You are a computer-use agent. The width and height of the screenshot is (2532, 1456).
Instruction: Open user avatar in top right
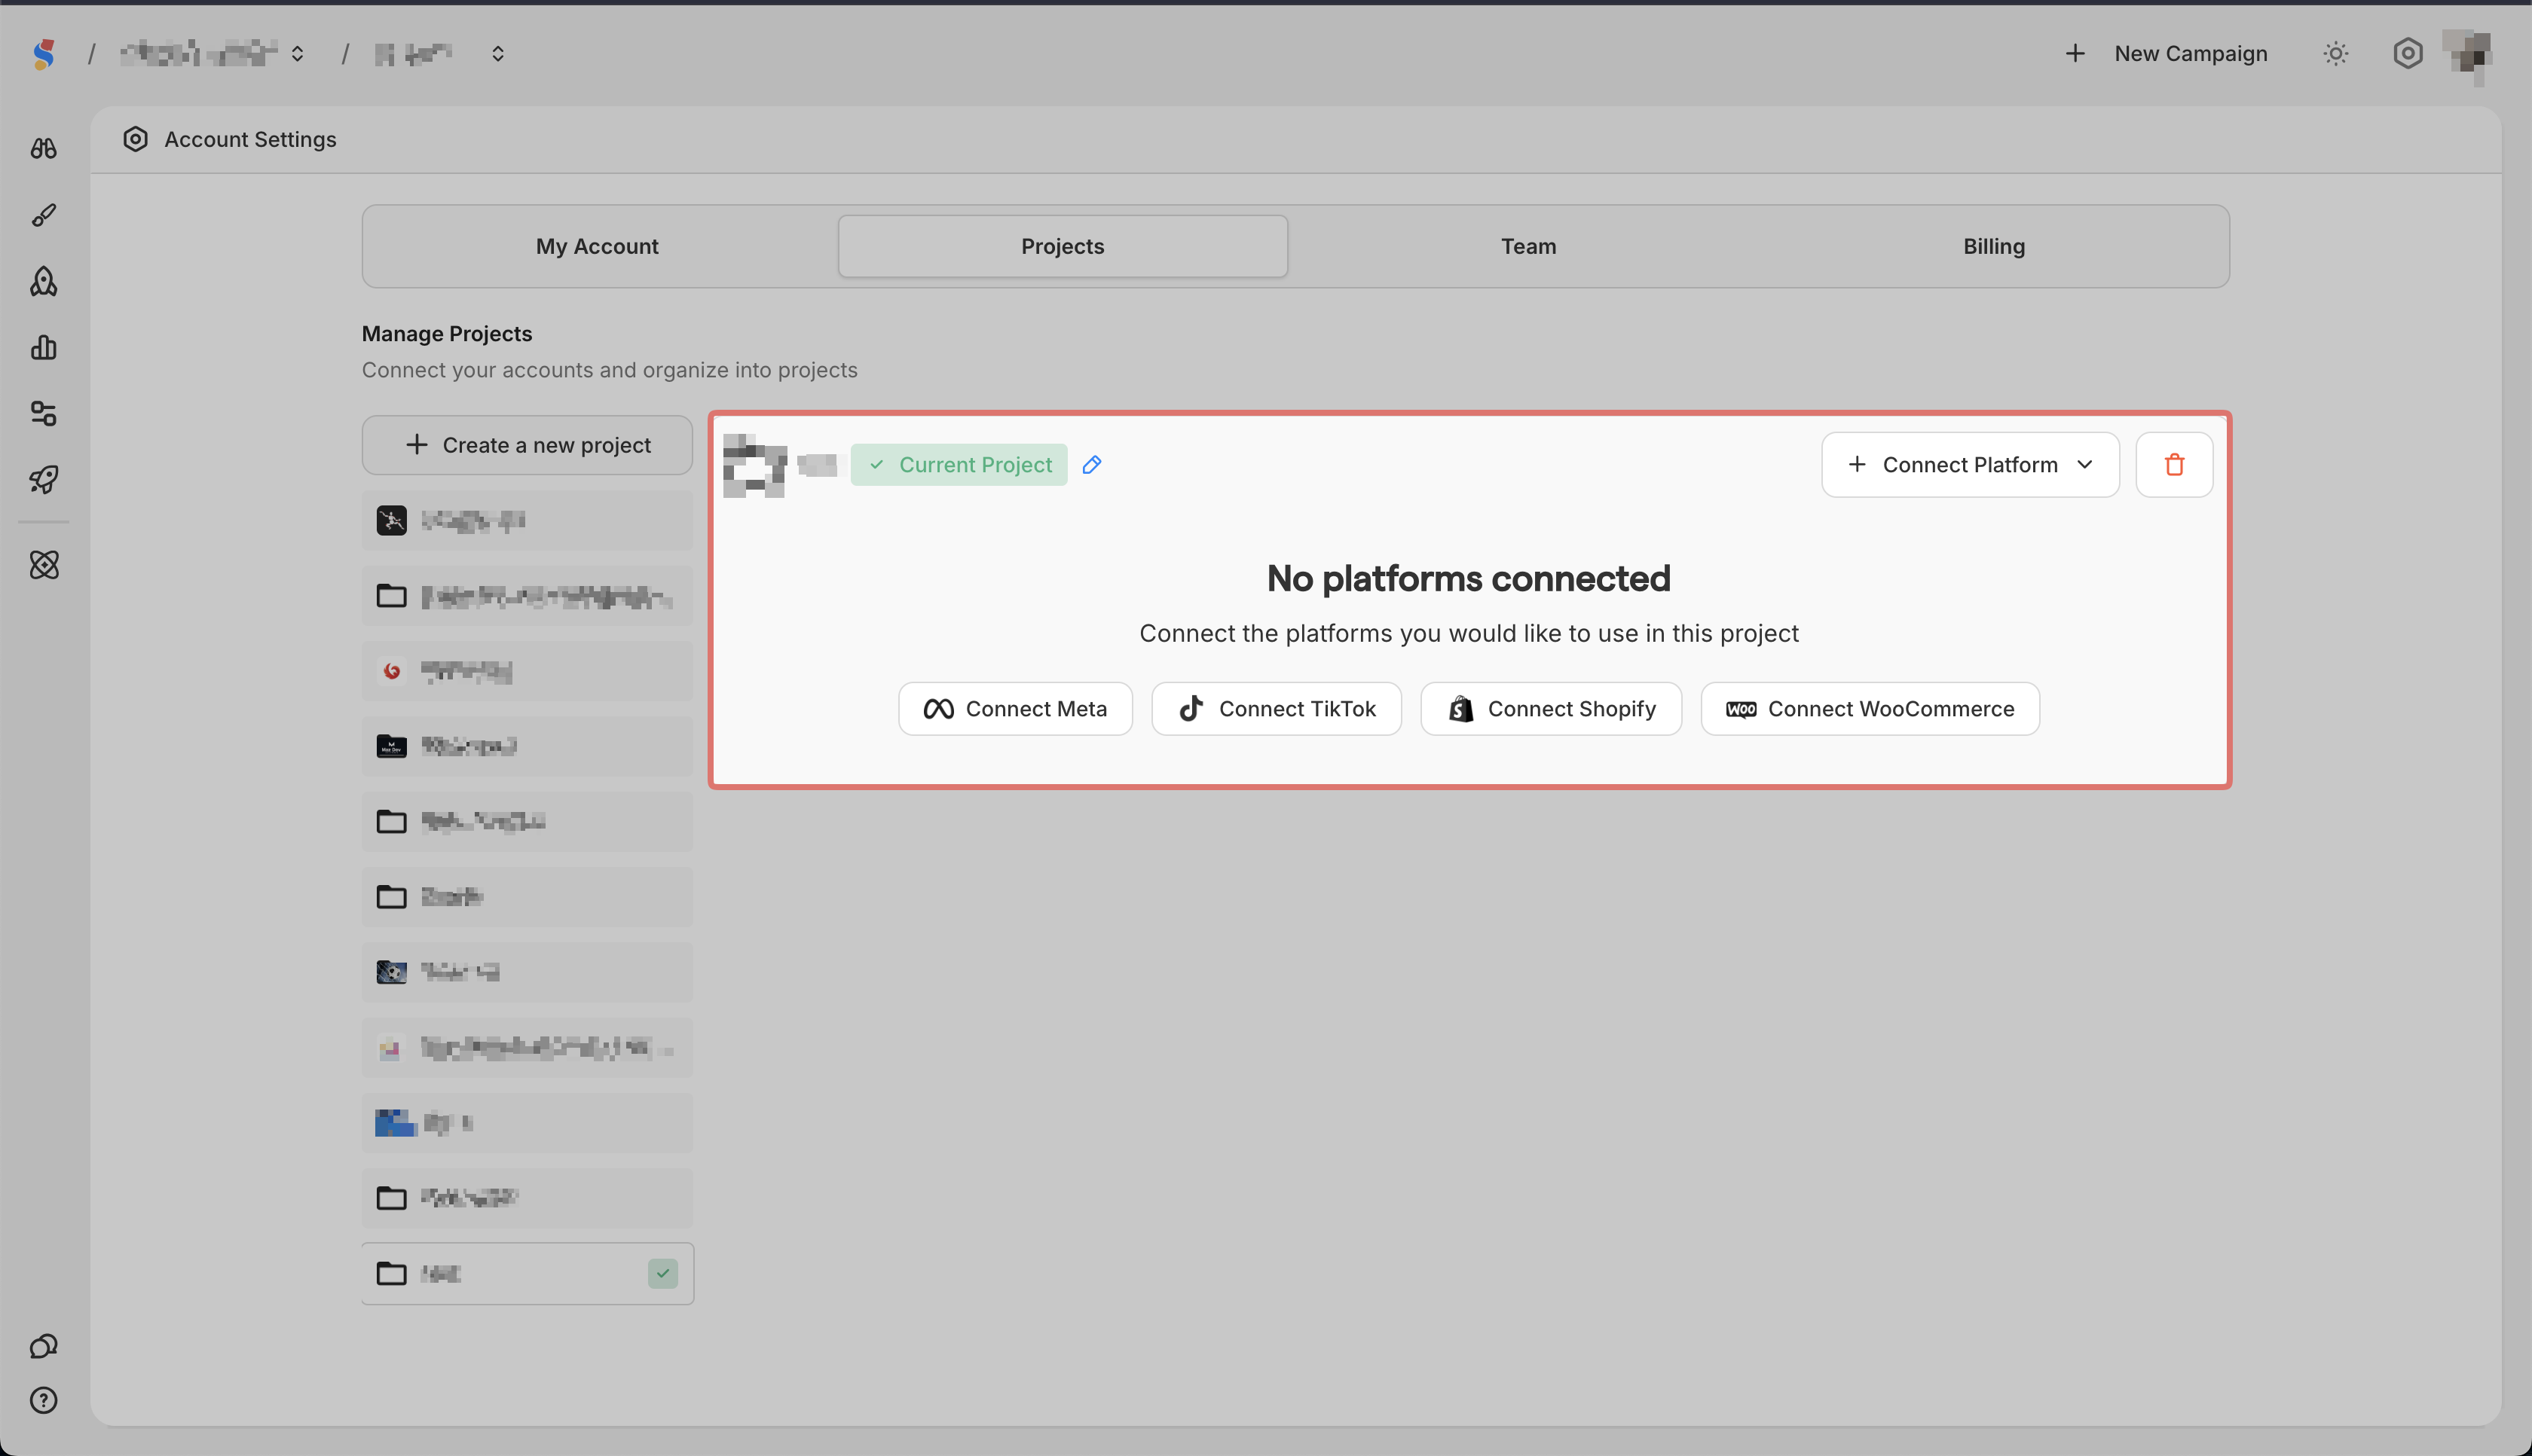2468,54
